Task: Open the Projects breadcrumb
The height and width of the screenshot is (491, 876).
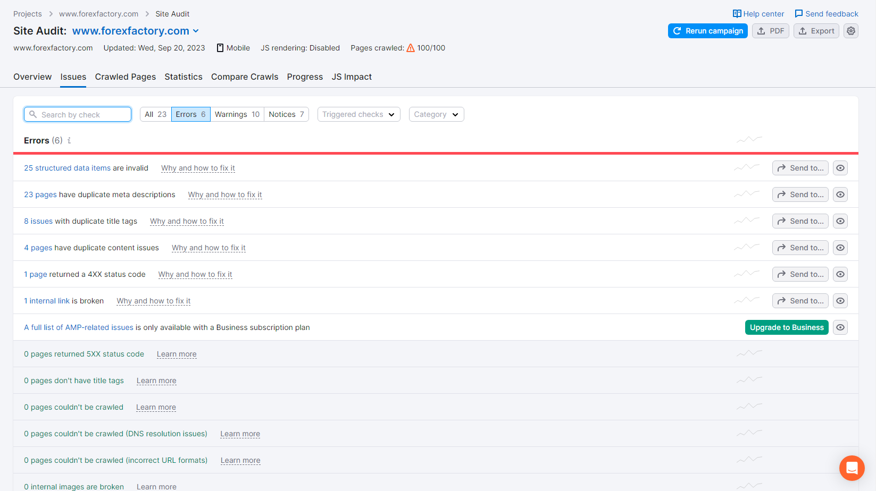Action: [28, 14]
